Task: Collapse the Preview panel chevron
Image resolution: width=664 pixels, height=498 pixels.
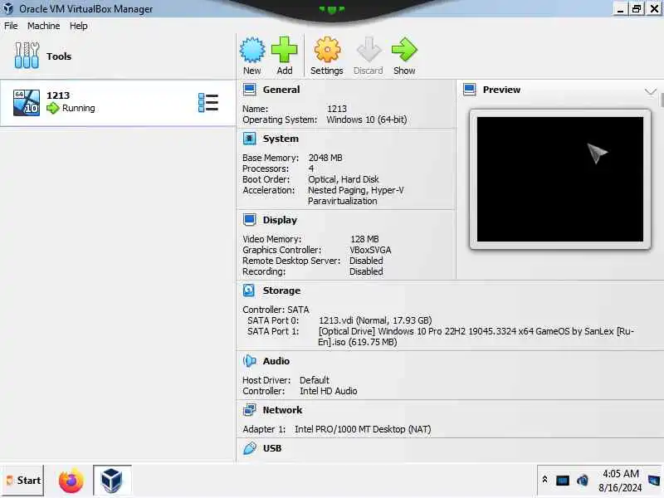Action: coord(651,90)
